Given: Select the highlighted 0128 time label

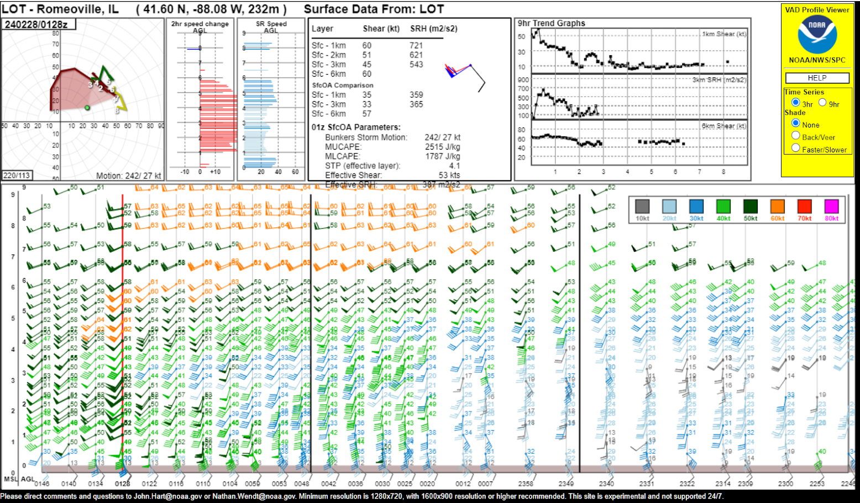Looking at the screenshot, I should pyautogui.click(x=122, y=484).
